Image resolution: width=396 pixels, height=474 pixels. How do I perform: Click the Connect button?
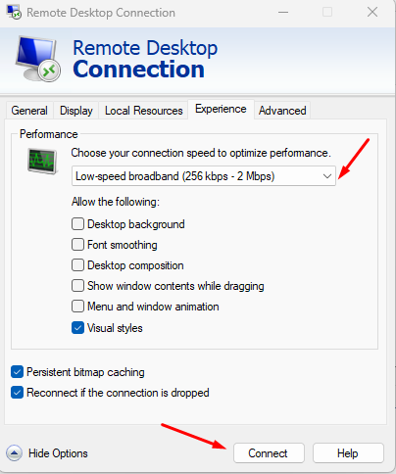coord(269,453)
